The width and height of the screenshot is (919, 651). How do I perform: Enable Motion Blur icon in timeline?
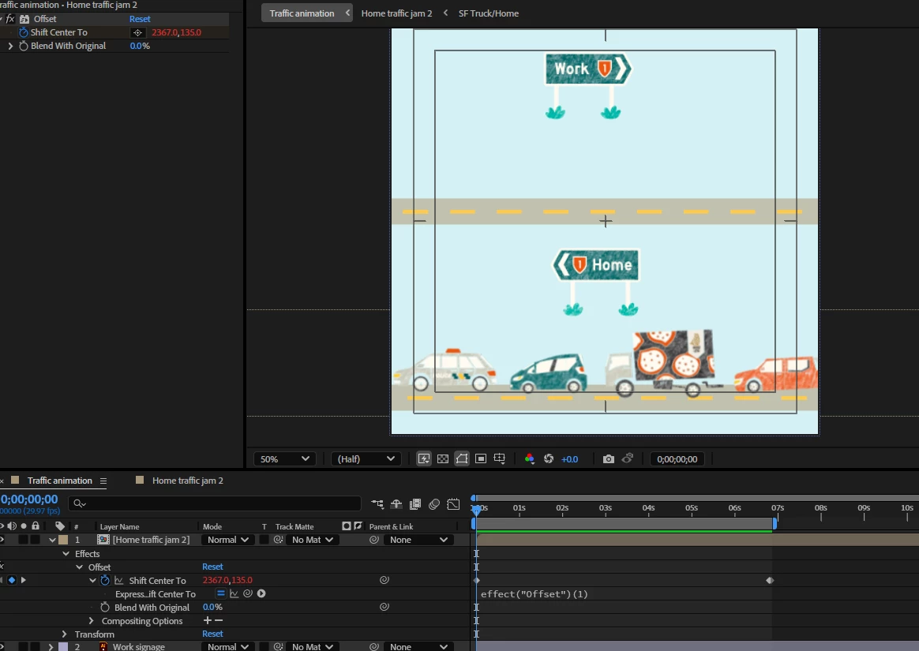pos(434,504)
